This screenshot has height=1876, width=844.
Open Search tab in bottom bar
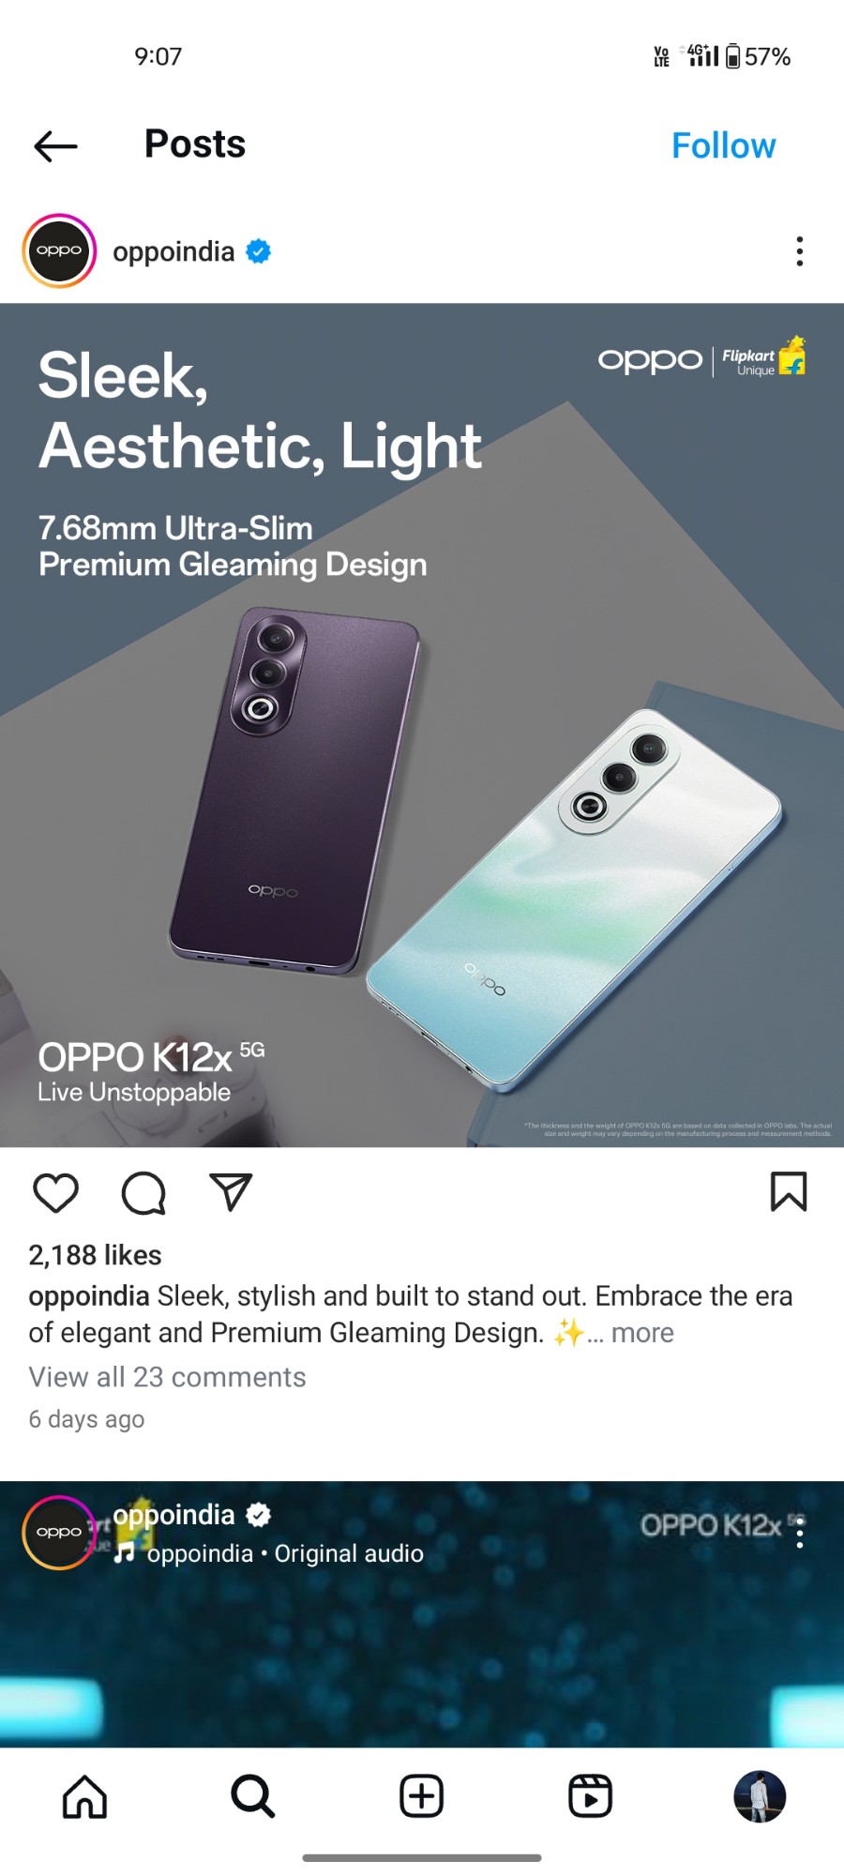(253, 1796)
